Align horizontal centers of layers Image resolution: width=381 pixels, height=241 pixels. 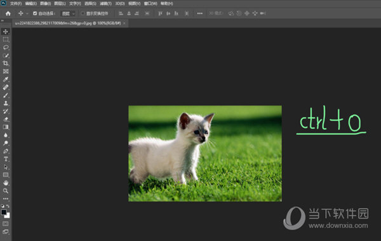(x=129, y=13)
